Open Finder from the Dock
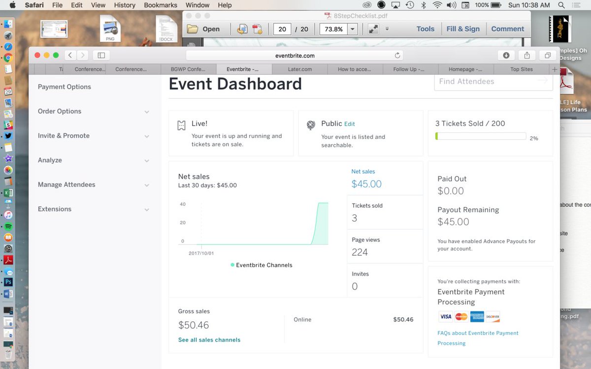 [8, 24]
